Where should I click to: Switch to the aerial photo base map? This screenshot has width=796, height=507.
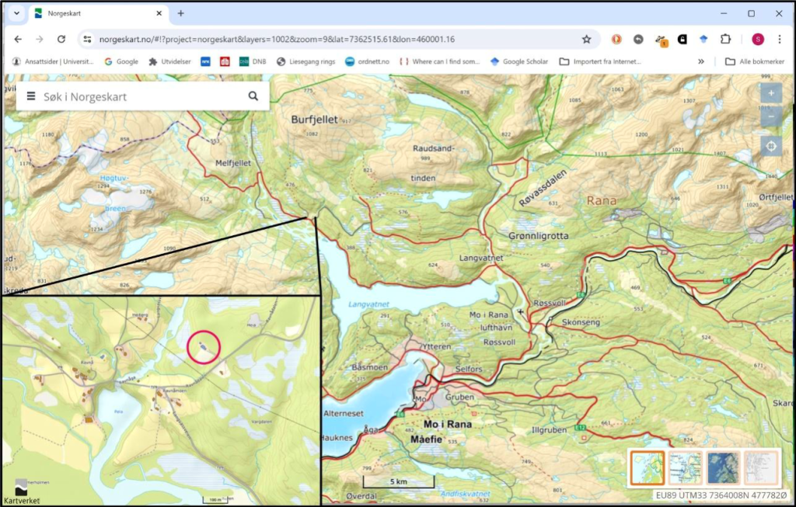[x=723, y=468]
